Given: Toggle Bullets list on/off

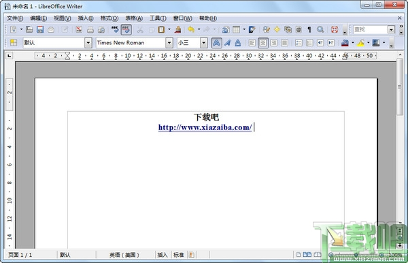Looking at the screenshot, I should click(x=309, y=43).
